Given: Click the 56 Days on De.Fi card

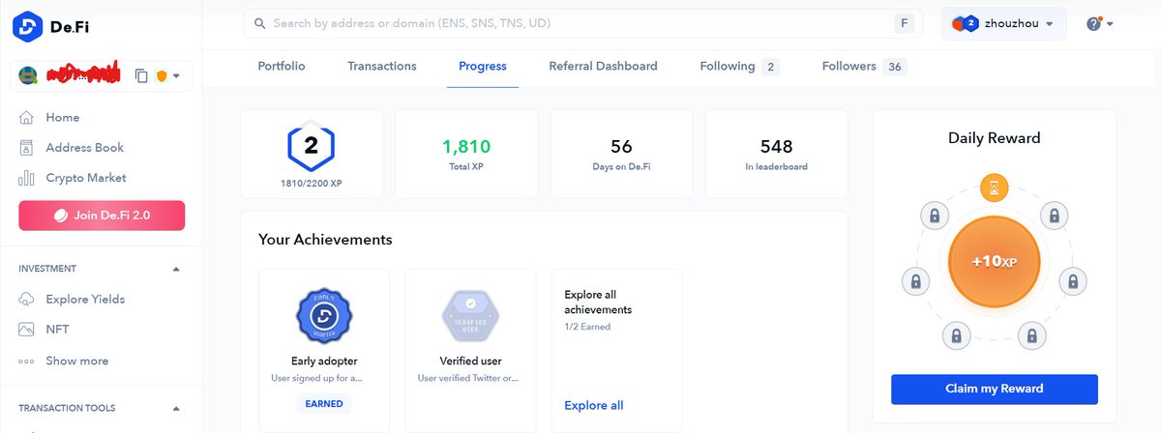Looking at the screenshot, I should (x=621, y=154).
